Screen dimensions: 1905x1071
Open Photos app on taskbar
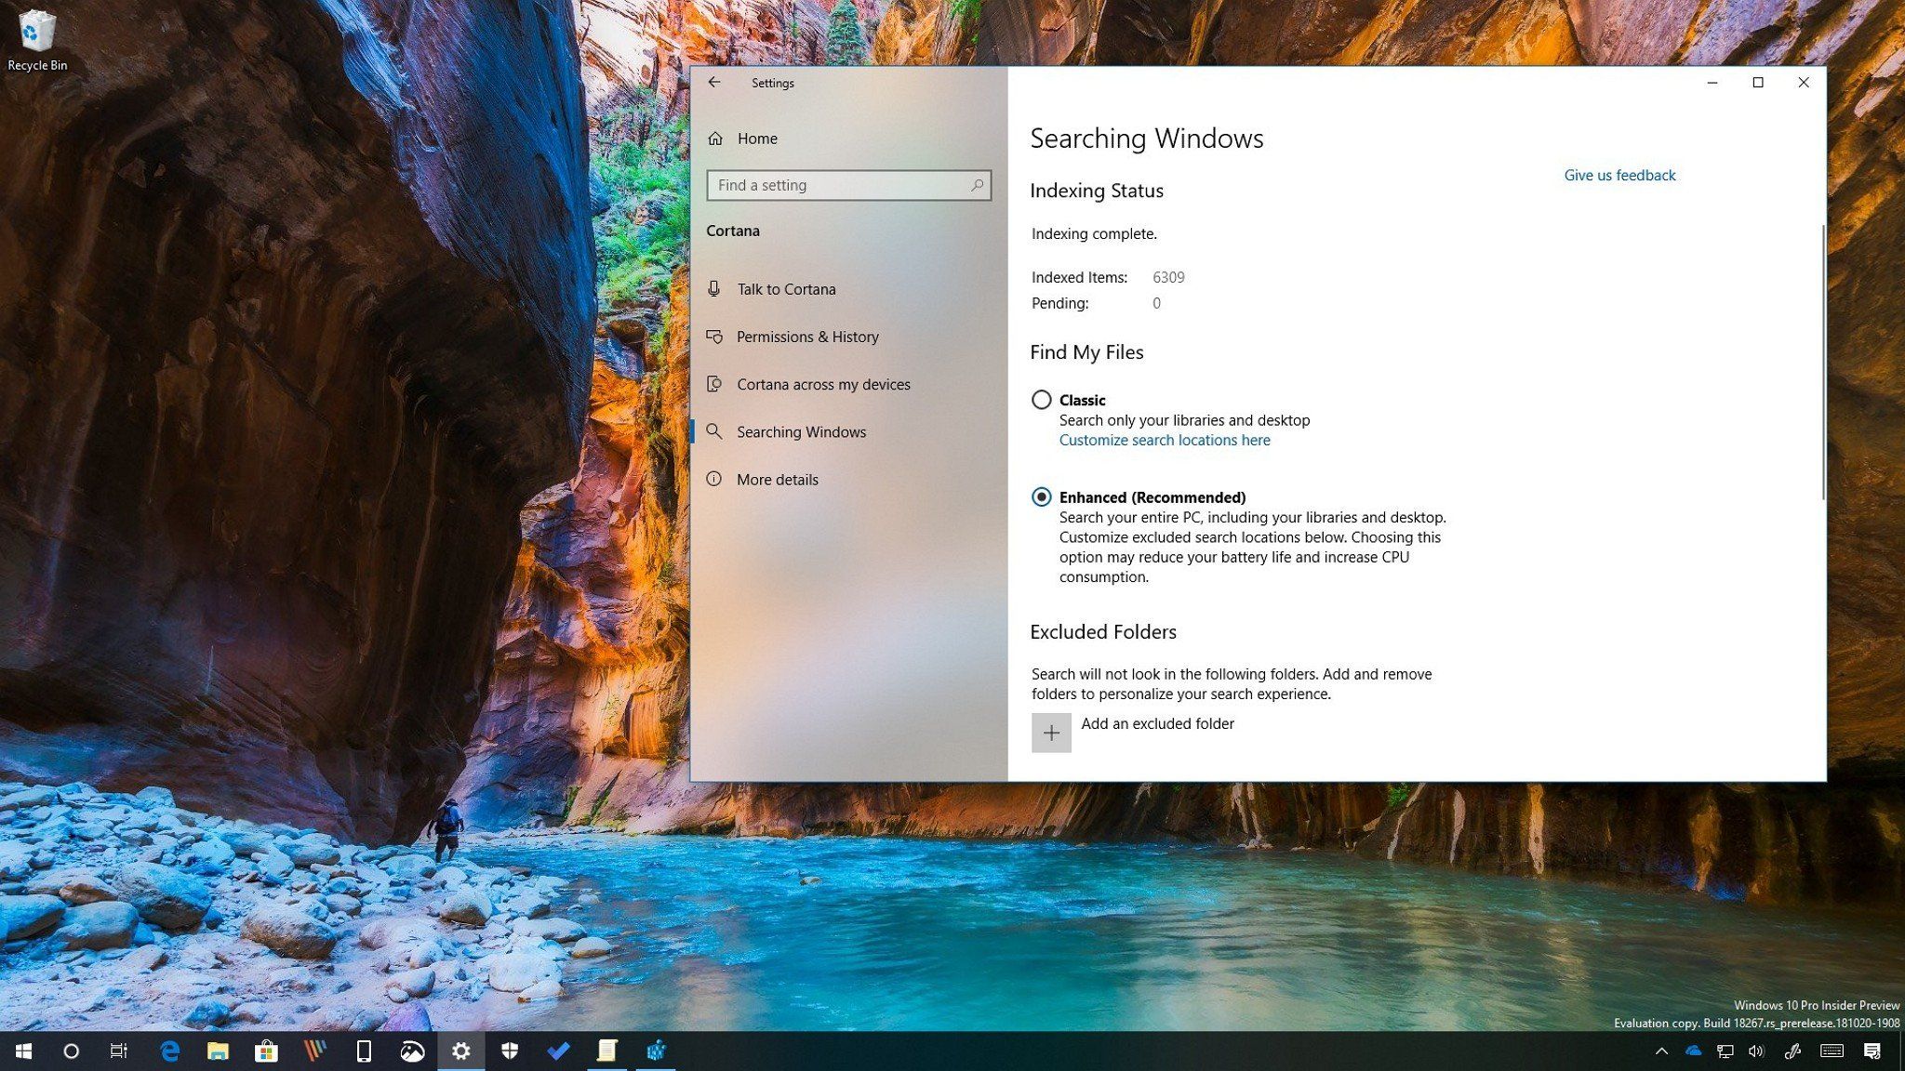412,1051
